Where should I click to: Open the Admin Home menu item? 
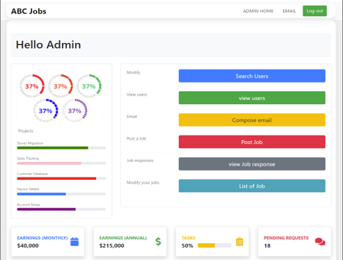pyautogui.click(x=258, y=11)
